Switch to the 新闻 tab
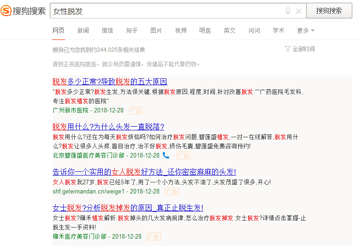This screenshot has height=246, width=362. pyautogui.click(x=83, y=30)
